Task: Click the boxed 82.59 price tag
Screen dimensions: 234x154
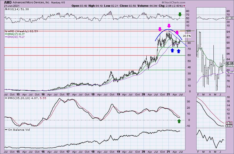Action: [x=230, y=63]
